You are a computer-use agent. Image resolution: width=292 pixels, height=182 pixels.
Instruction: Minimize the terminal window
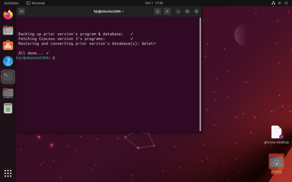pyautogui.click(x=178, y=11)
